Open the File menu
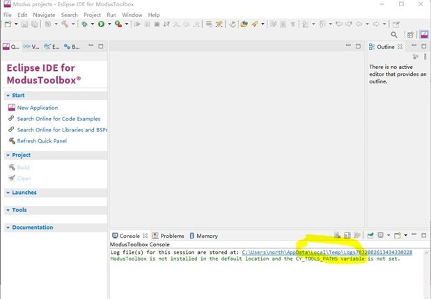 [8, 15]
